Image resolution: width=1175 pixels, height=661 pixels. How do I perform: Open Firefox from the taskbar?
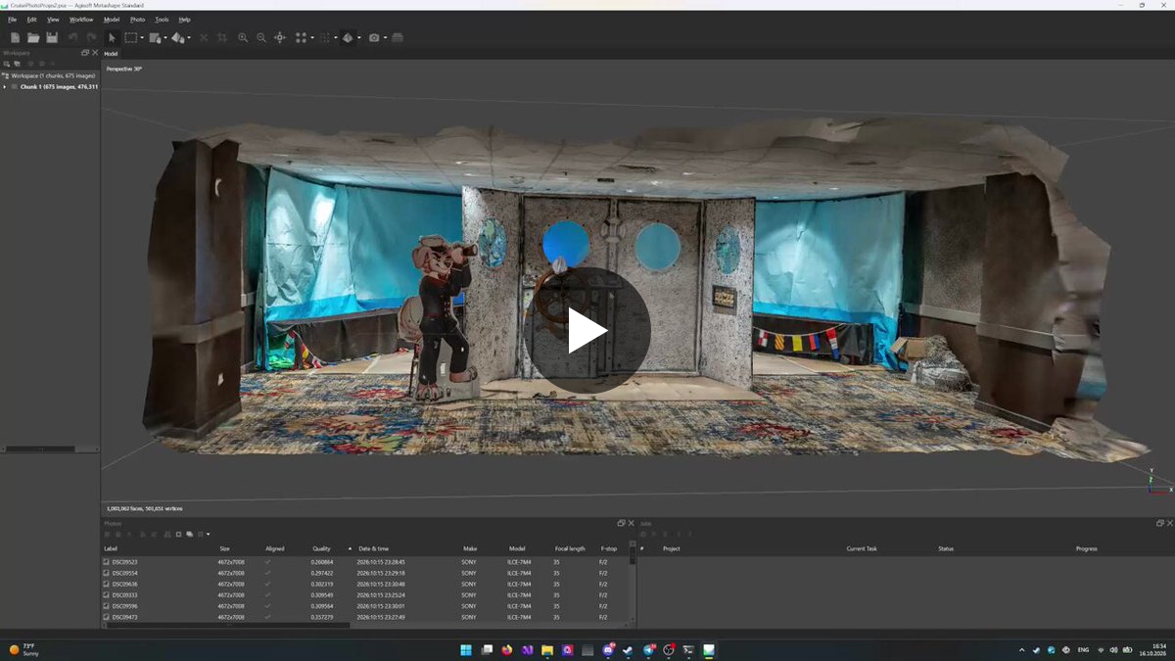coord(506,649)
